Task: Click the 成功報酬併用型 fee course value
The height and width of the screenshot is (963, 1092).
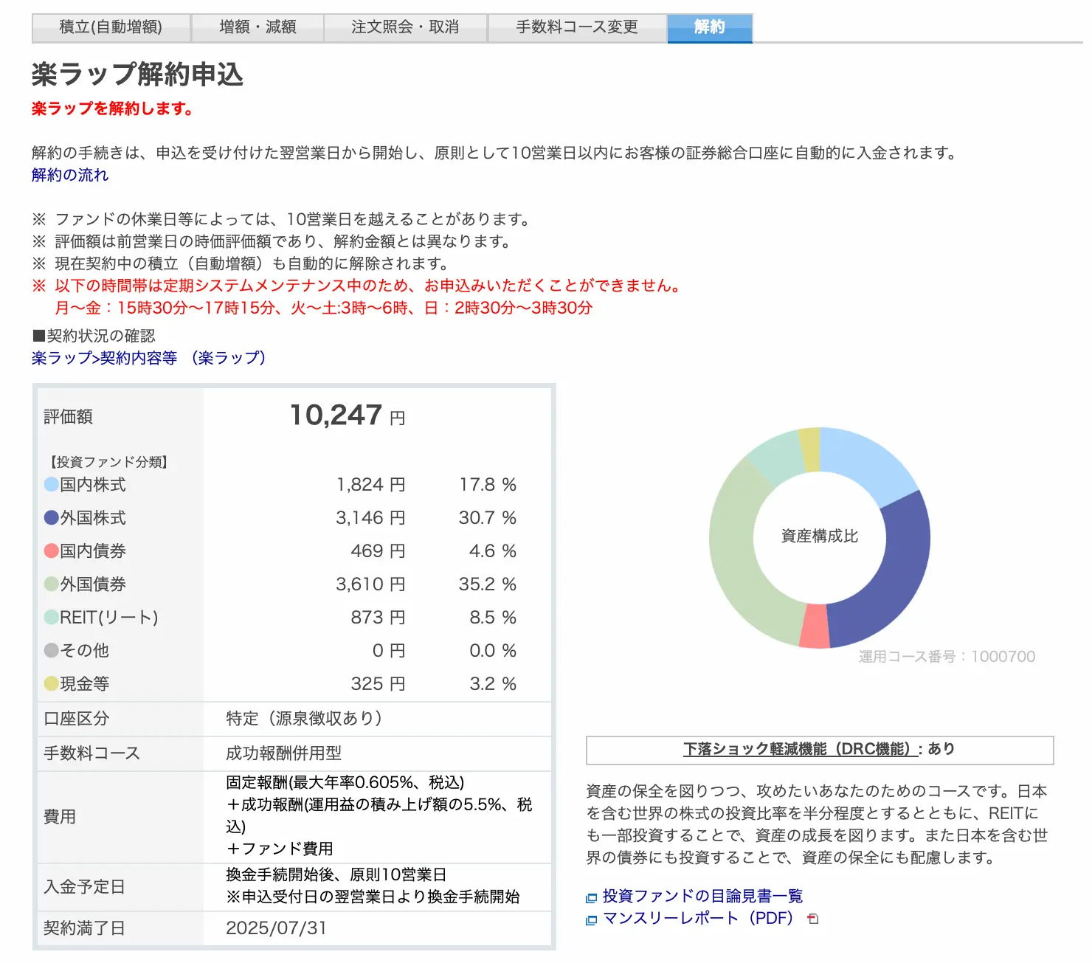Action: (x=283, y=753)
